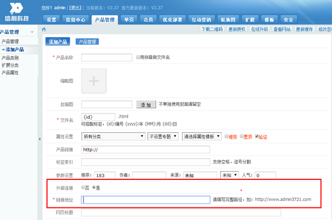Click the 产品链接 http:// field
Image resolution: width=332 pixels, height=220 pixels.
coord(146,149)
